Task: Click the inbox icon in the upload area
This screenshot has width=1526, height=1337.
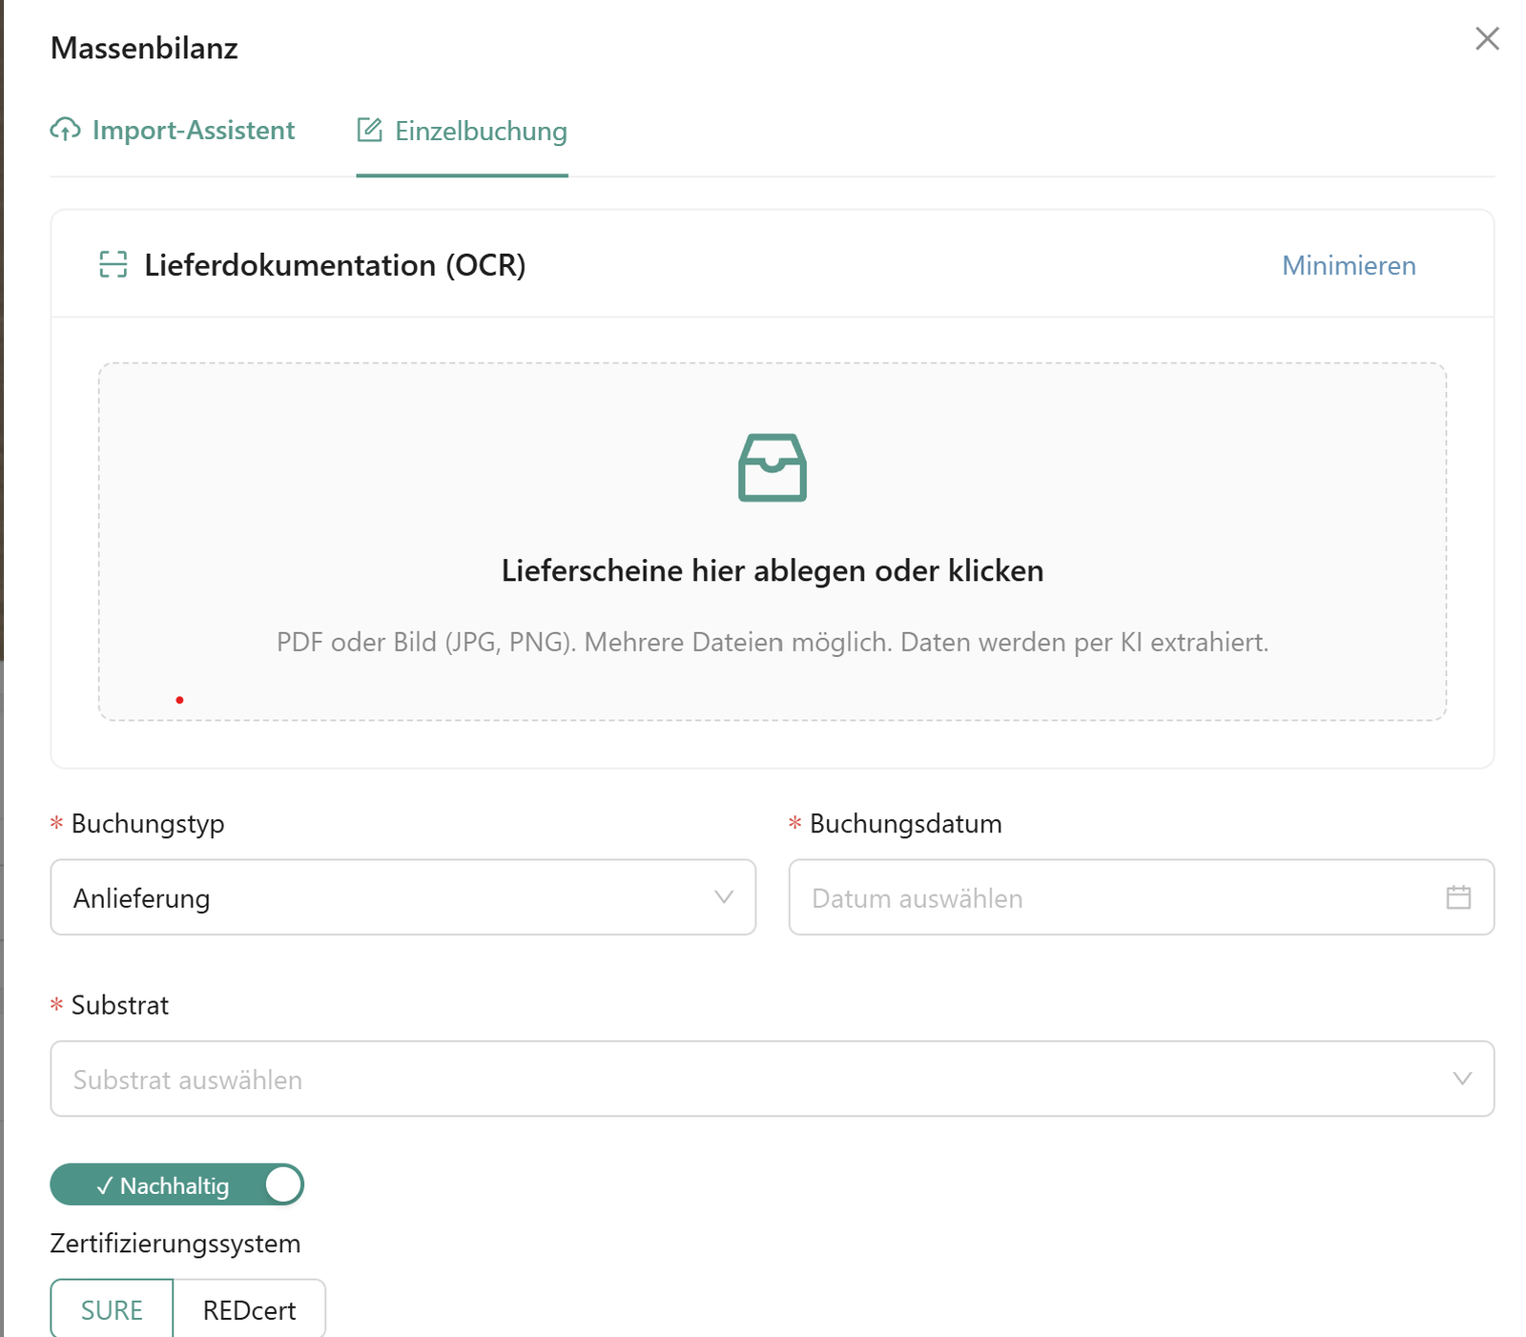Action: tap(773, 467)
